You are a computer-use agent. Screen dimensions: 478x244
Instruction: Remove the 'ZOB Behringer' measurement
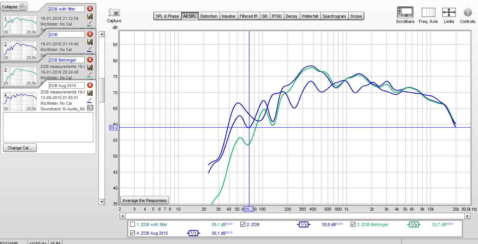90,60
